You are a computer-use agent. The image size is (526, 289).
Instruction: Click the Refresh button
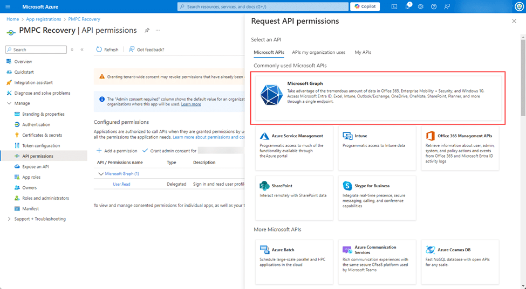(107, 50)
